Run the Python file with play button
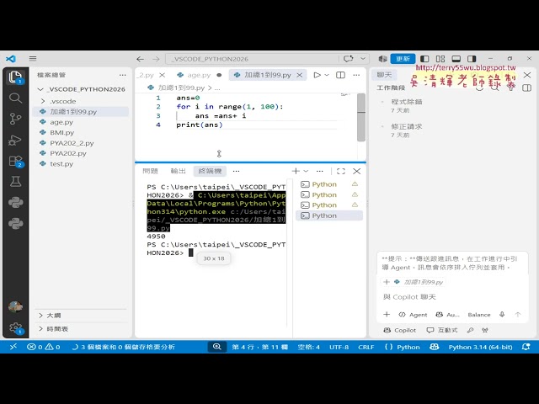Viewport: 539px width, 404px height. coord(317,75)
